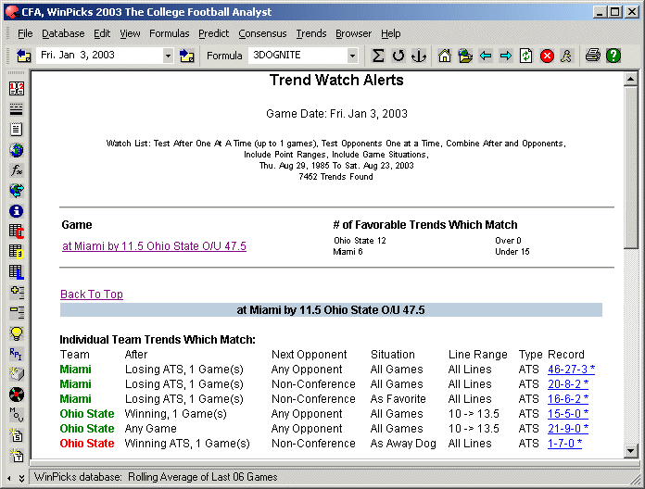The height and width of the screenshot is (489, 645).
Task: Click the scoreboard numbers sidebar icon
Action: pos(17,88)
